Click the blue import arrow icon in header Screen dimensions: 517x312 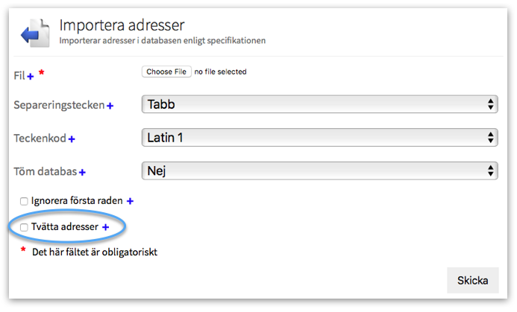(x=34, y=34)
